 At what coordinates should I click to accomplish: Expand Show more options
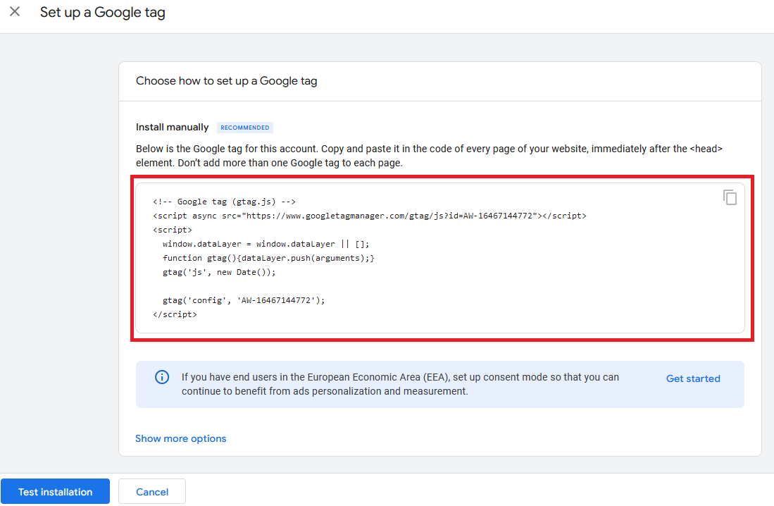(181, 438)
